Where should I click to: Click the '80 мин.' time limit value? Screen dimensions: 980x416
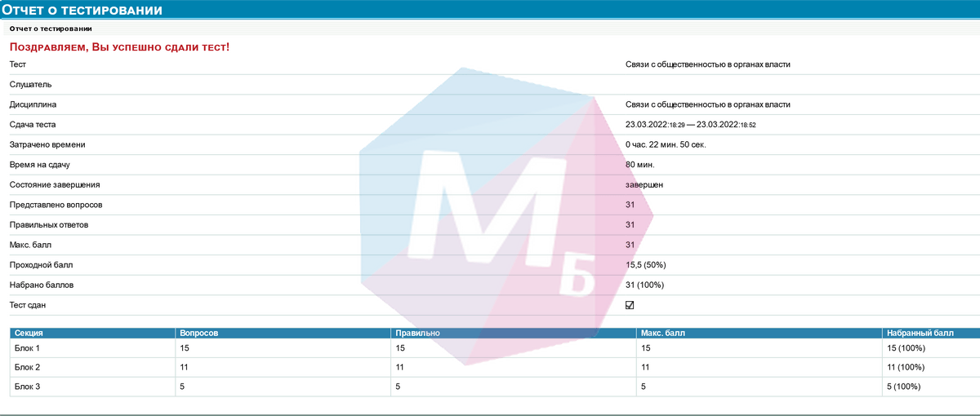[639, 165]
